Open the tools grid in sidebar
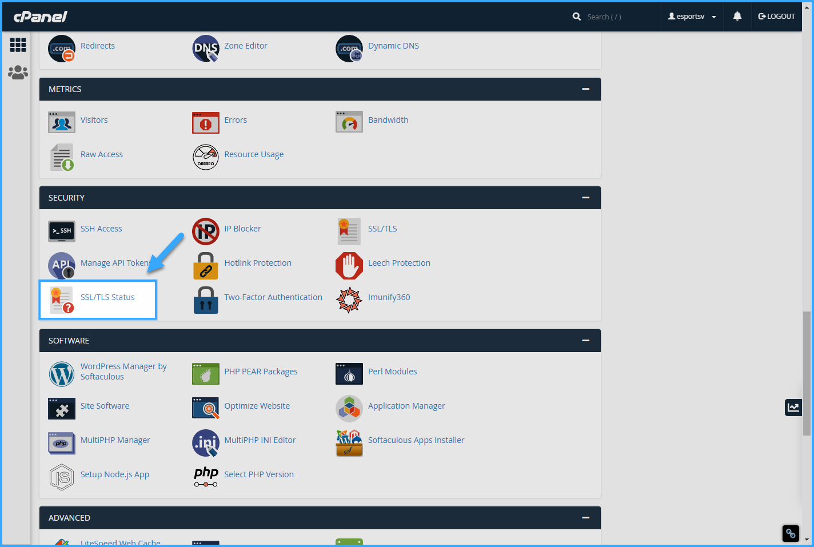This screenshot has height=547, width=814. [x=18, y=45]
